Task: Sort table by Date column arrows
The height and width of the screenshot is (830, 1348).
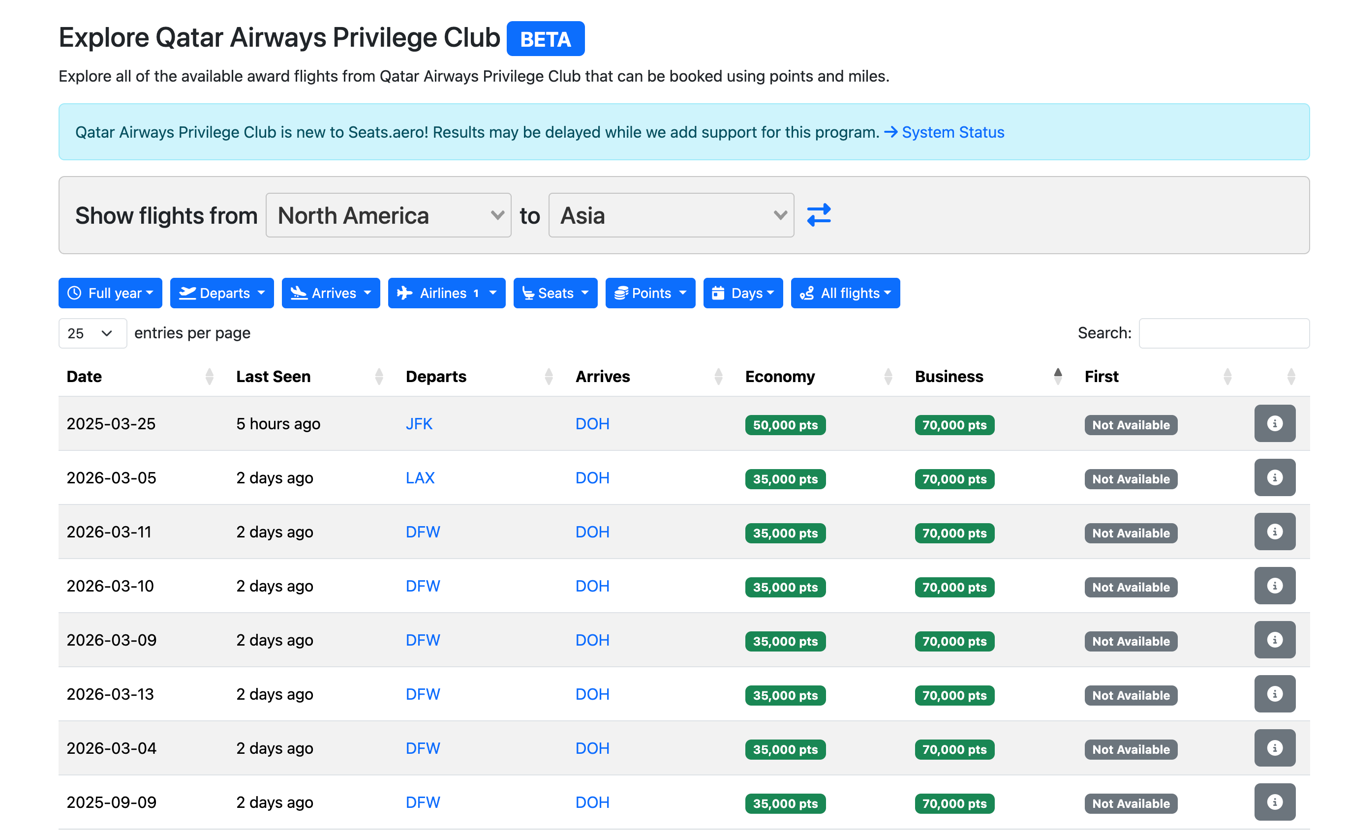Action: [209, 377]
